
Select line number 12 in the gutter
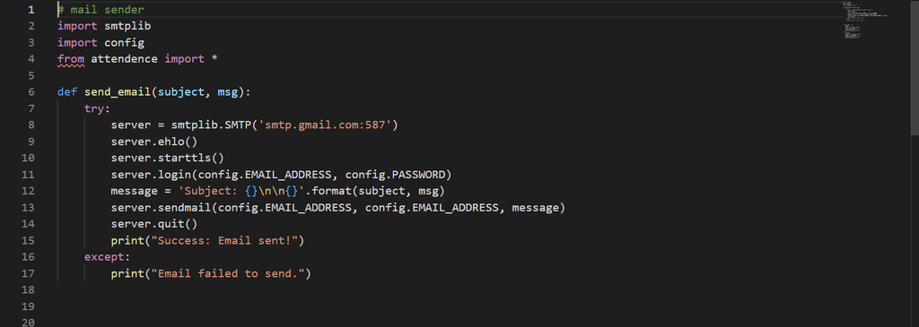click(28, 191)
